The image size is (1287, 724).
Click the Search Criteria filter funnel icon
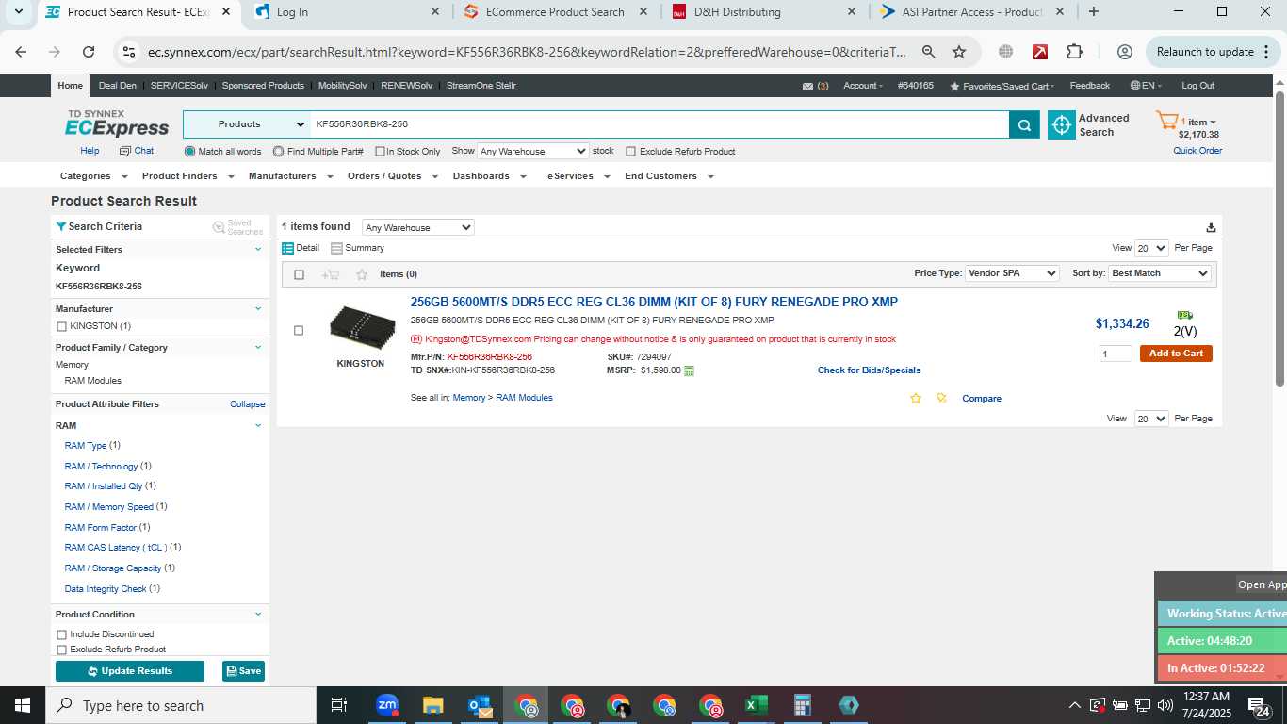pyautogui.click(x=61, y=226)
